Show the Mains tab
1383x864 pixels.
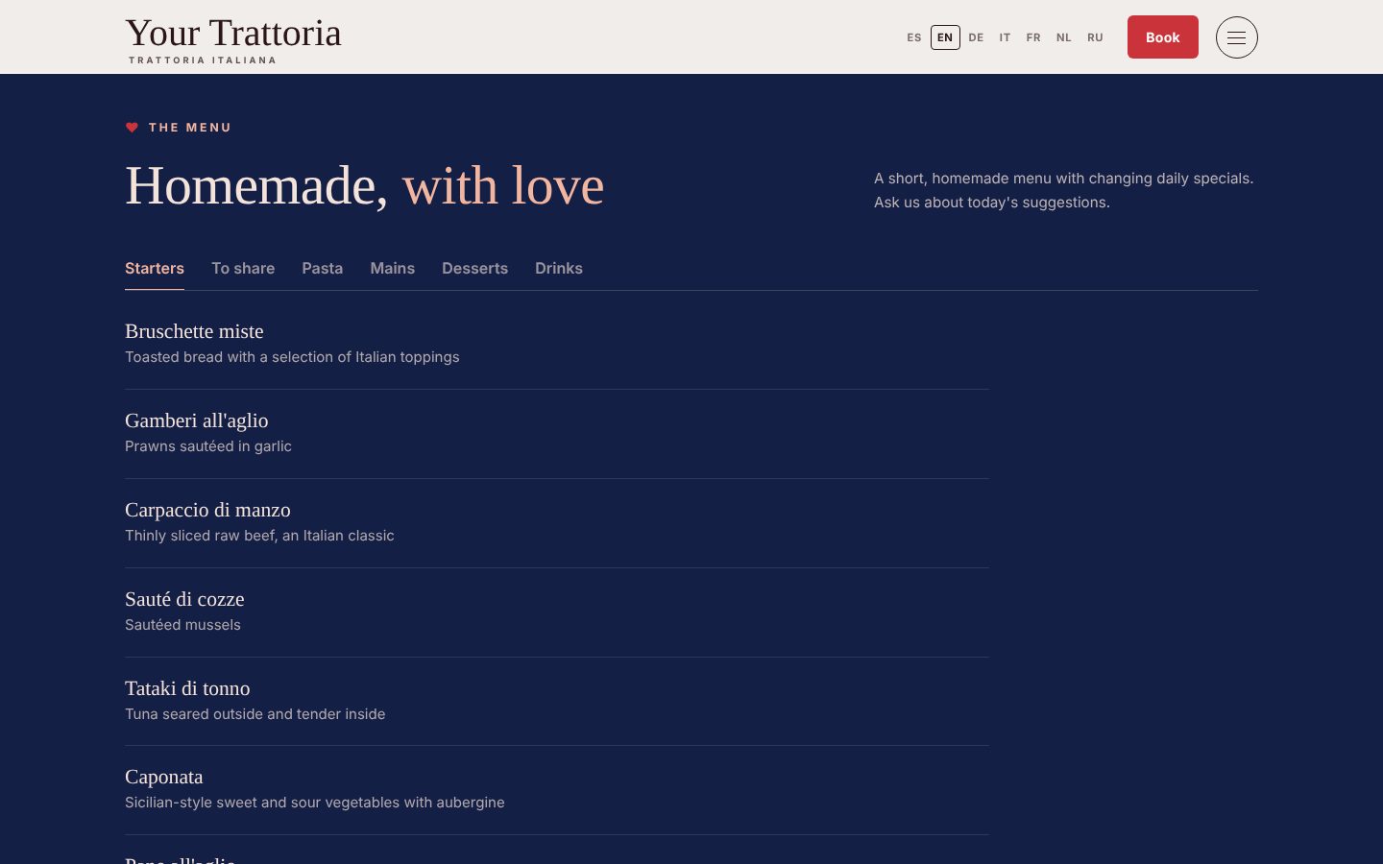pos(392,268)
